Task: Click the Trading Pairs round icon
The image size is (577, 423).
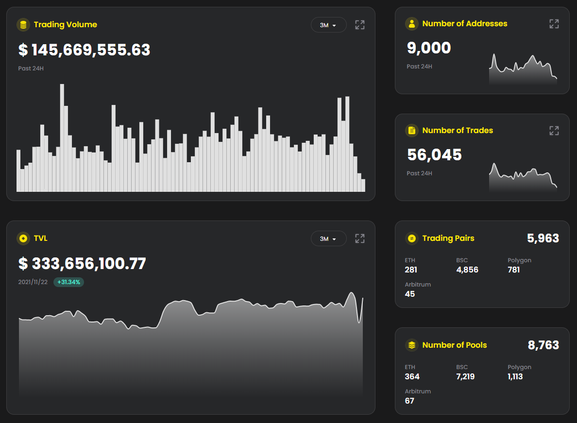Action: pos(412,238)
